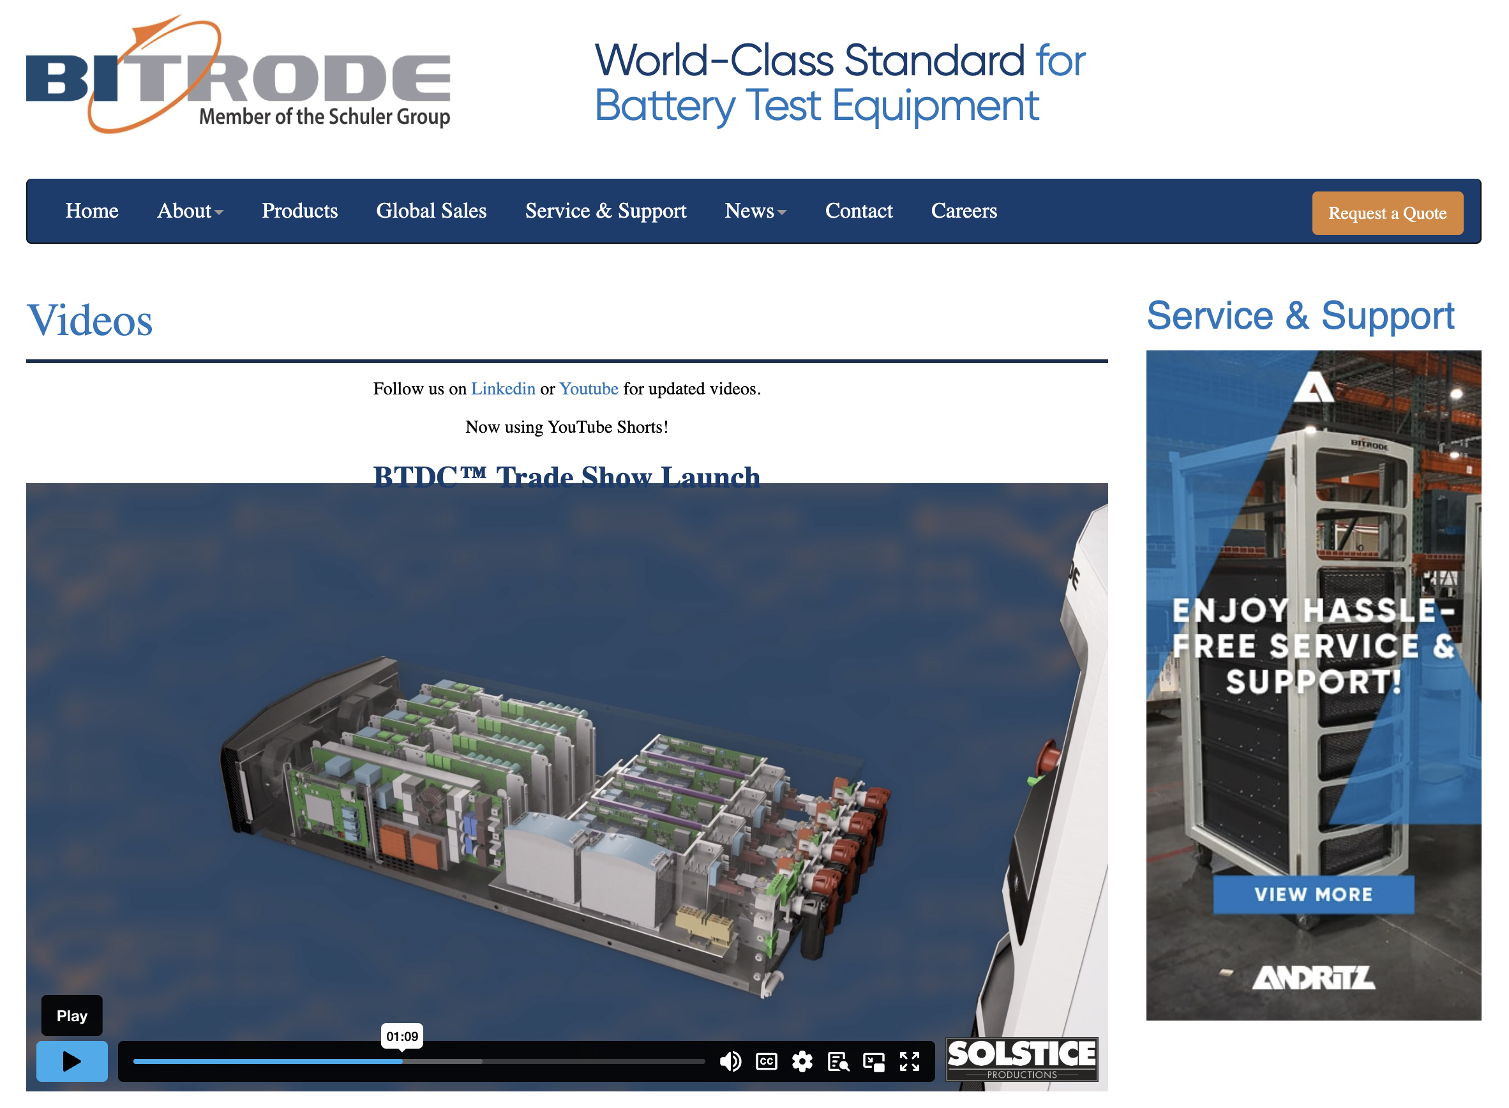The image size is (1509, 1108).
Task: Click the "Enjoy Hassle-Free Service & Support!" banner text
Action: tap(1313, 647)
